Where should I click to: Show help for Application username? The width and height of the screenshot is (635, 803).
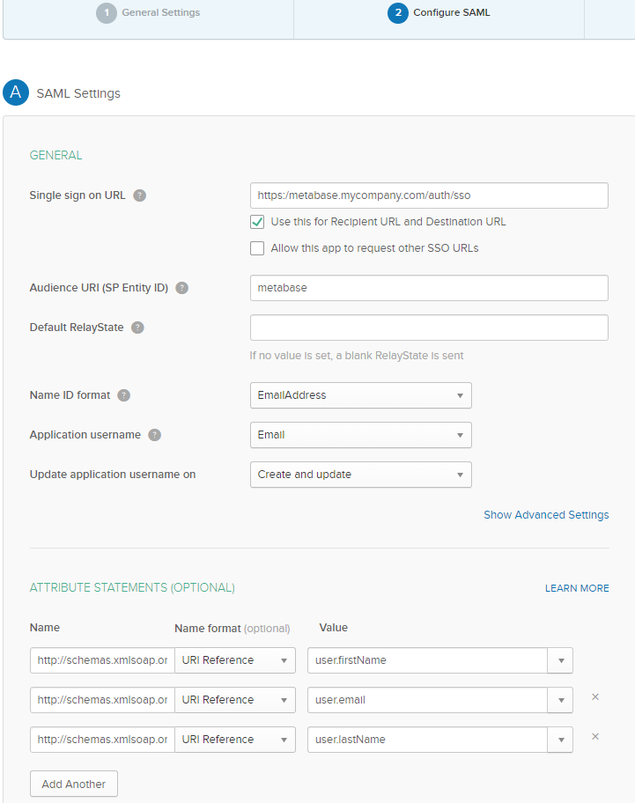pos(154,435)
